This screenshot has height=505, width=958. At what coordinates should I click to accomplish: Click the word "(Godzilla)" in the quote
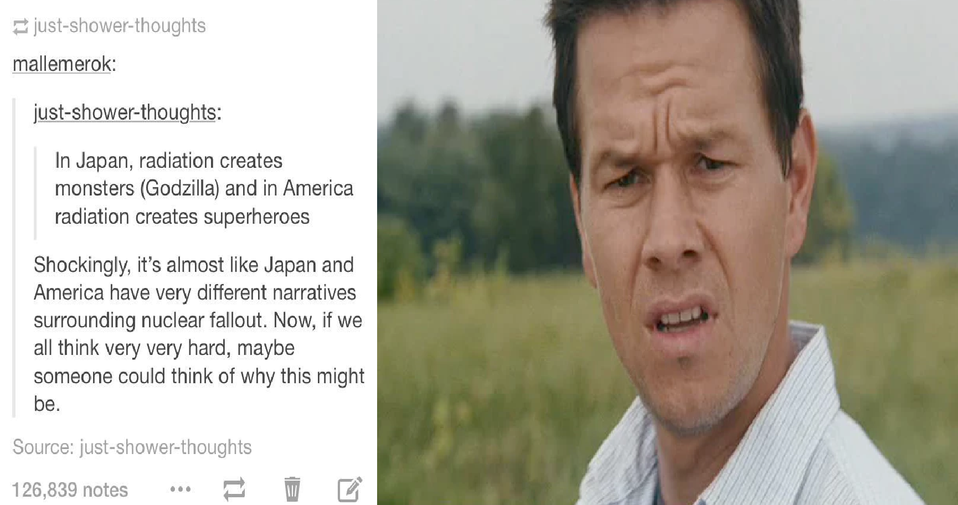pyautogui.click(x=179, y=189)
